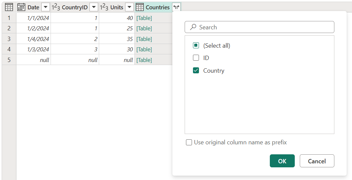This screenshot has height=180, width=352.
Task: Click the Date column calendar type icon
Action: (x=21, y=7)
